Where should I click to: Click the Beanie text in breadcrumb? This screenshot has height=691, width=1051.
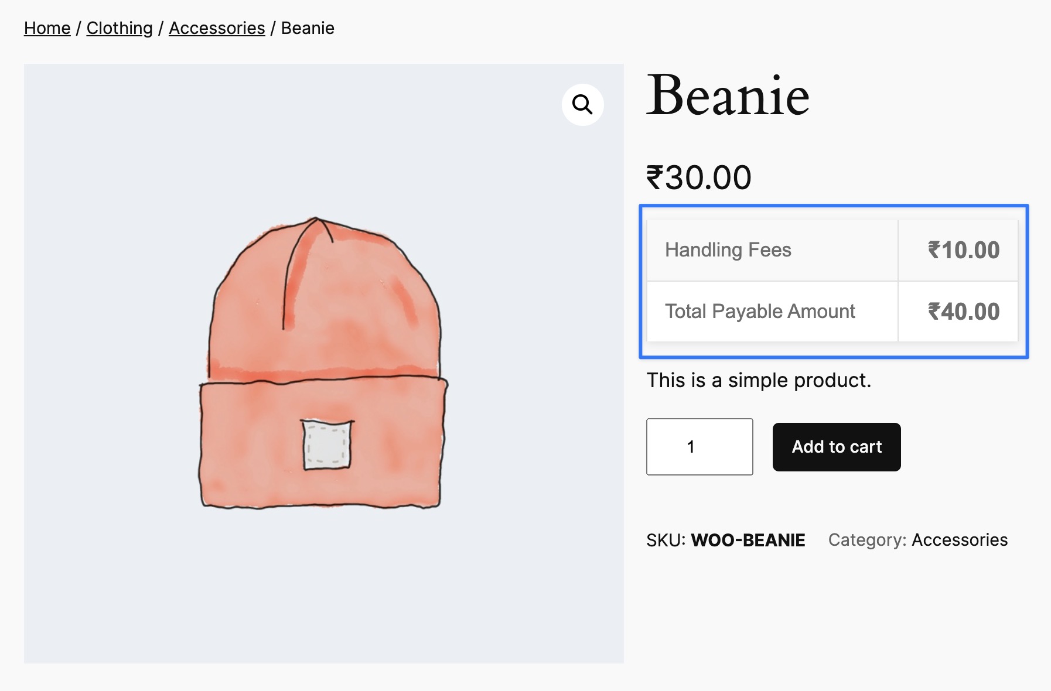(308, 28)
